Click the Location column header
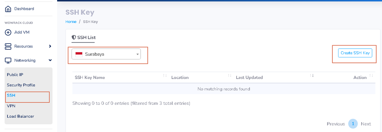The width and height of the screenshot is (382, 132). coord(180,77)
